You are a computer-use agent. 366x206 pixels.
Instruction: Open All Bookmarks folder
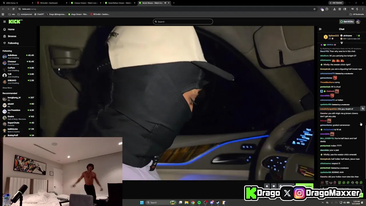[357, 14]
